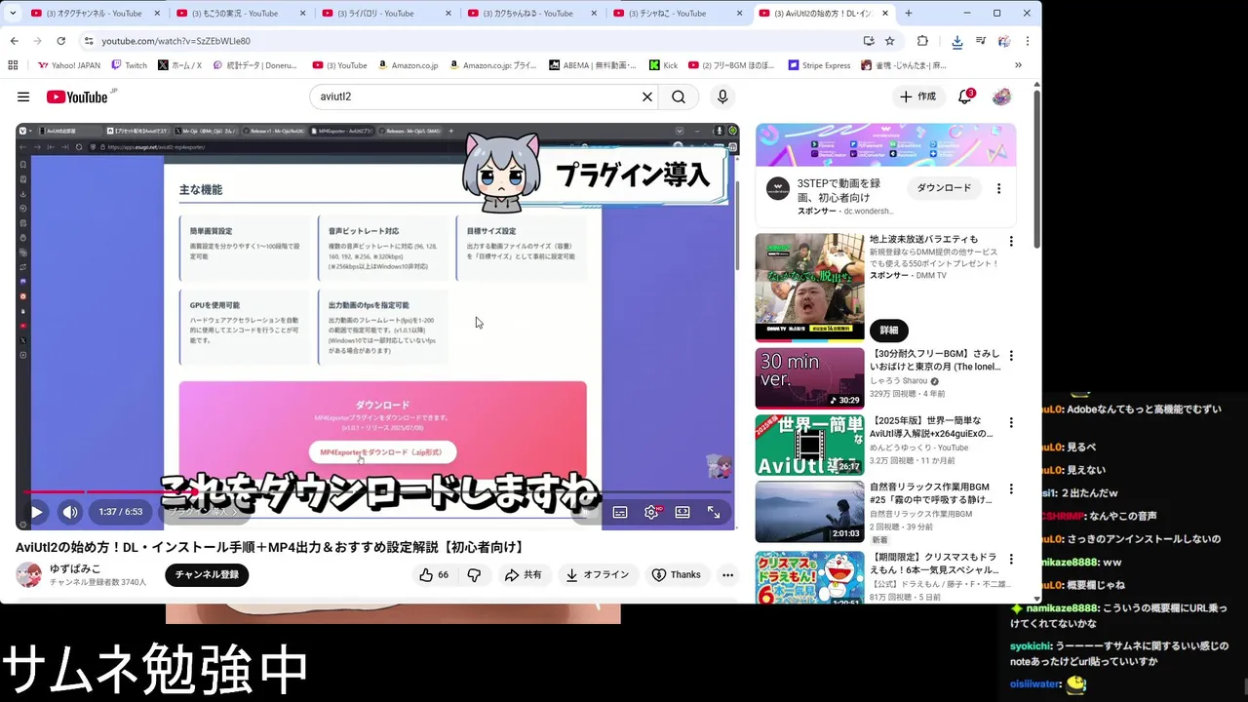This screenshot has width=1248, height=702.
Task: Open options for 30分耐久フリーBGM video
Action: (1011, 356)
